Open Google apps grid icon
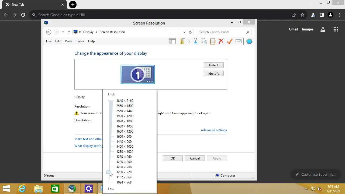The width and height of the screenshot is (345, 194). [336, 29]
